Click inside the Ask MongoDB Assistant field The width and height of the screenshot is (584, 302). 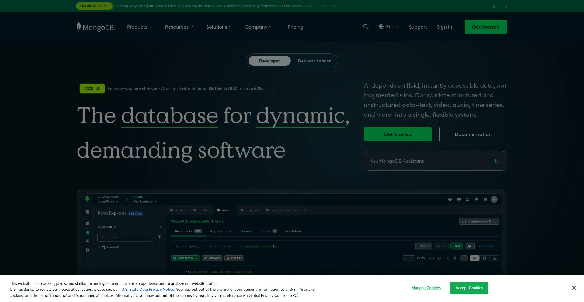pos(426,161)
